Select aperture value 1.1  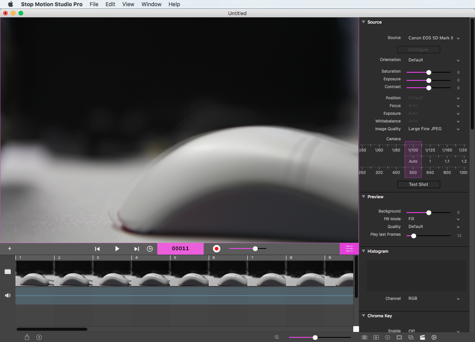[x=447, y=161]
